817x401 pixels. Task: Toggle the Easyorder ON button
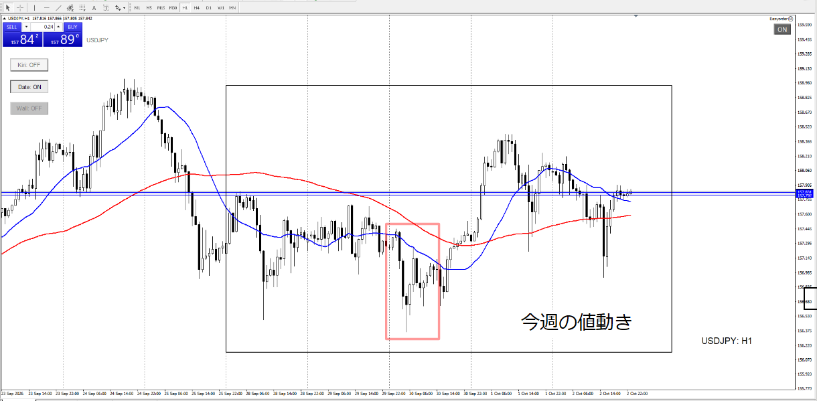782,29
